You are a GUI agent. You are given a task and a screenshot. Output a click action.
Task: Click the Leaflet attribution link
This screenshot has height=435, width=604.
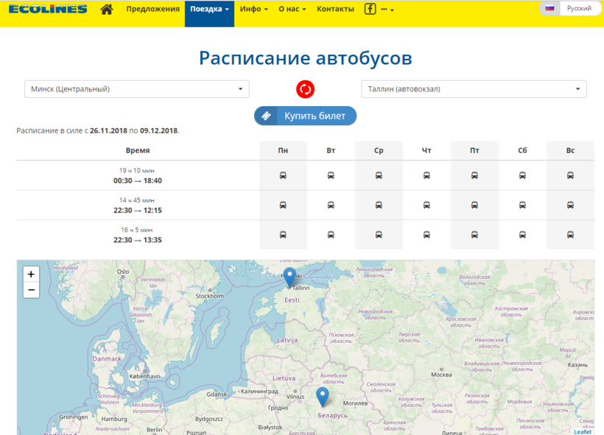pos(582,431)
